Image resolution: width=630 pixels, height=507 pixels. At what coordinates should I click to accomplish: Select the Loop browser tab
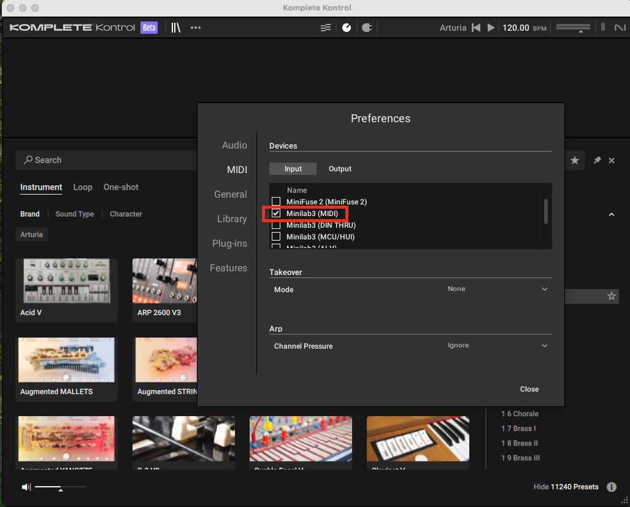tap(83, 187)
